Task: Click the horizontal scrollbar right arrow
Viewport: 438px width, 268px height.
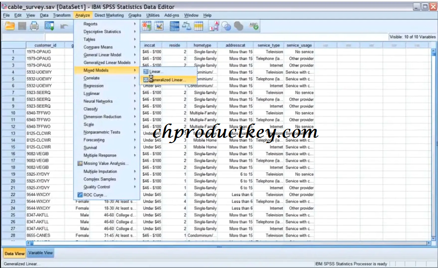Action: [429, 243]
